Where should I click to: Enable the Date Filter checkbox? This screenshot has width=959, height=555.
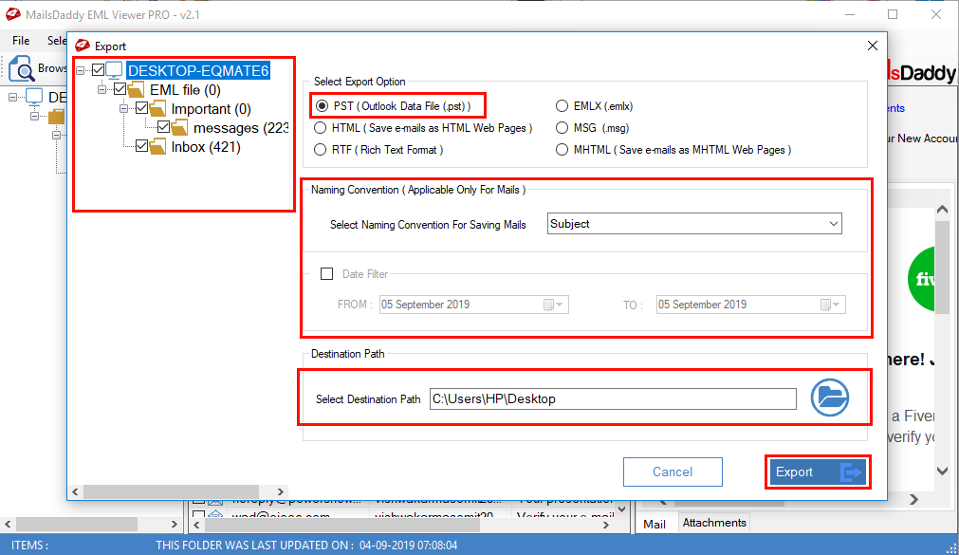(x=326, y=273)
